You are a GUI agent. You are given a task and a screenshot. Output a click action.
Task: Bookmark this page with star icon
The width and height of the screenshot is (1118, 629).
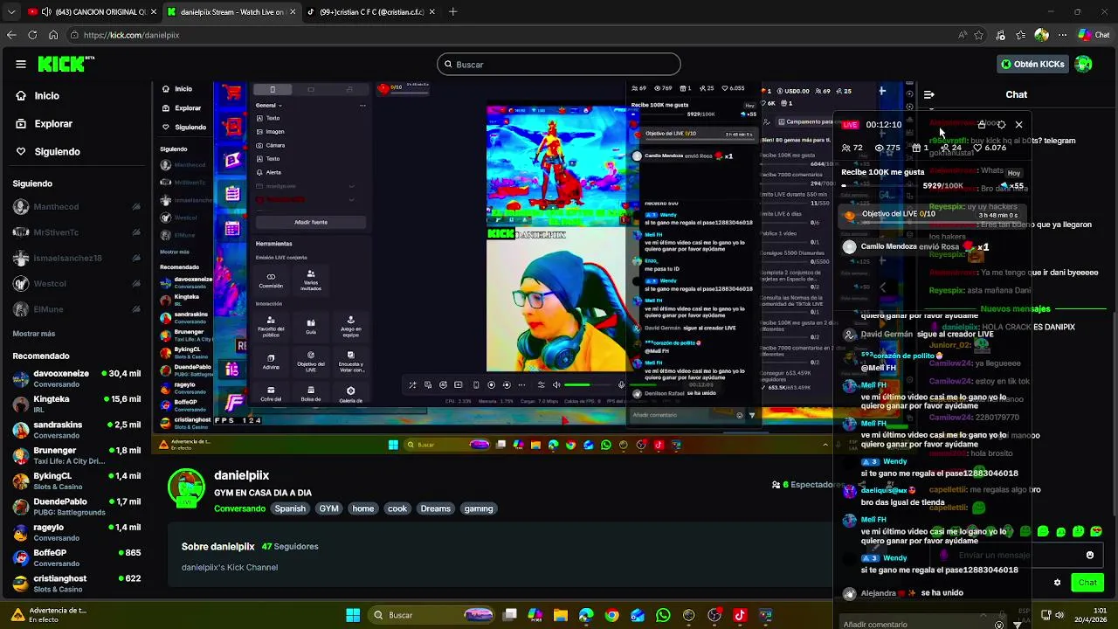[979, 35]
